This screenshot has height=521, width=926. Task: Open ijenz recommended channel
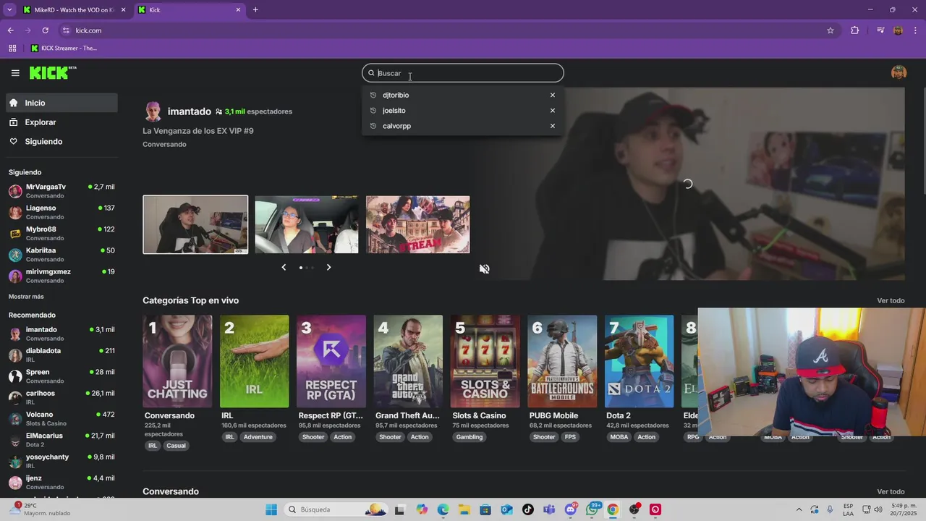[61, 482]
